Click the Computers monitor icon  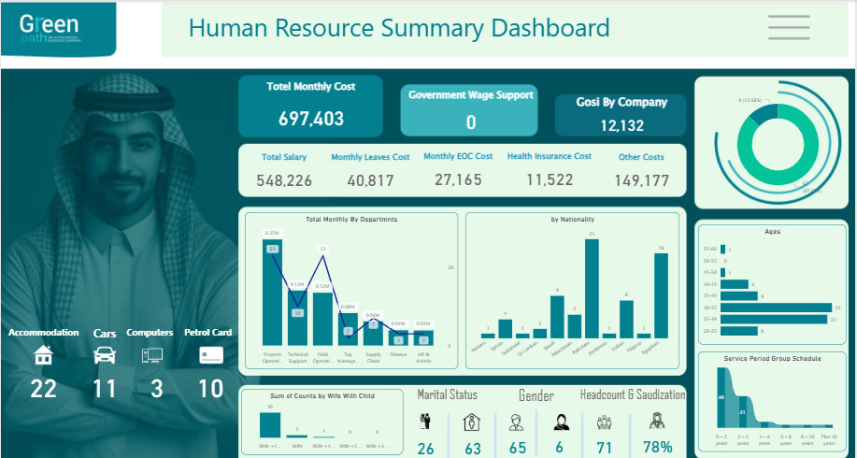tap(151, 355)
